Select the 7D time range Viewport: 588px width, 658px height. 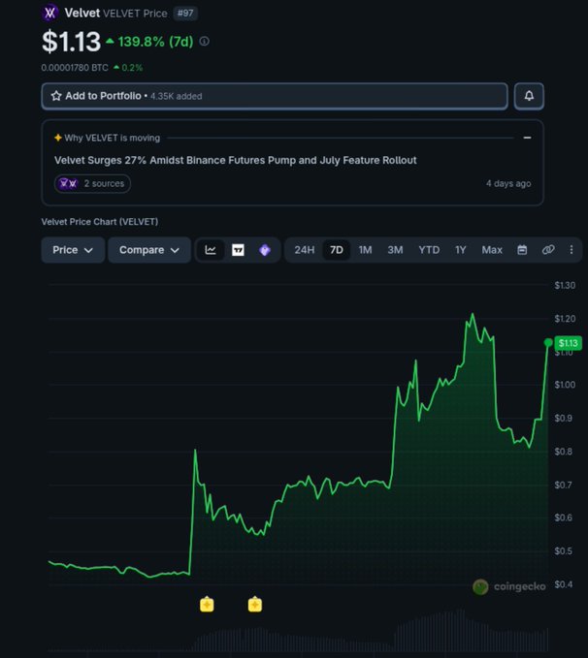tap(337, 250)
